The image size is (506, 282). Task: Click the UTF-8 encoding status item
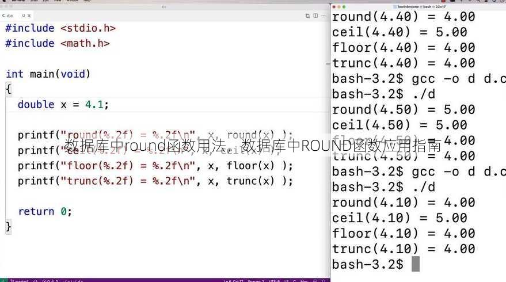[x=275, y=281]
